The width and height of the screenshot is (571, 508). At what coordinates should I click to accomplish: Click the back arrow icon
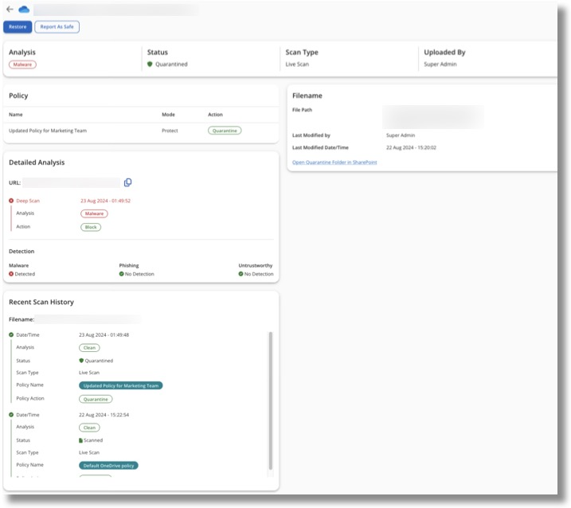(10, 10)
